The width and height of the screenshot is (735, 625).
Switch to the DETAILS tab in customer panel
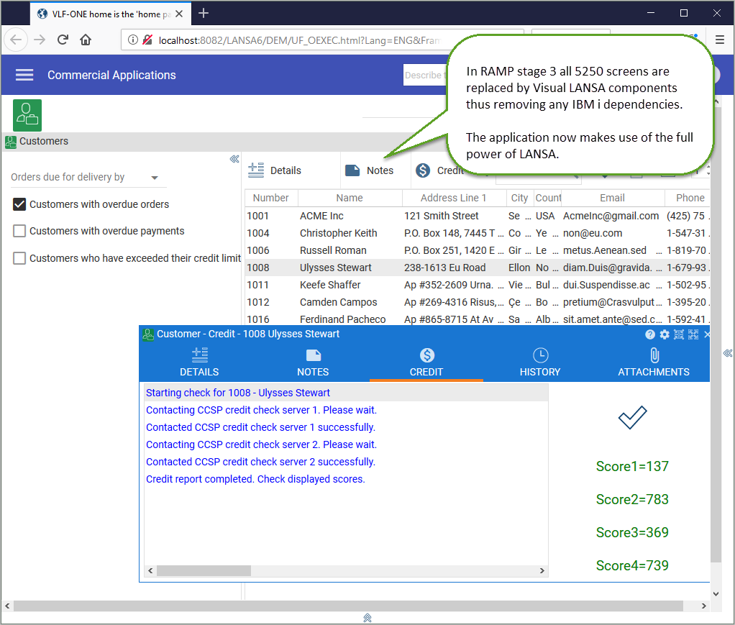[199, 362]
